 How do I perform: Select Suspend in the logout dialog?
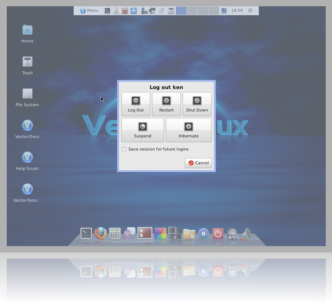click(142, 130)
